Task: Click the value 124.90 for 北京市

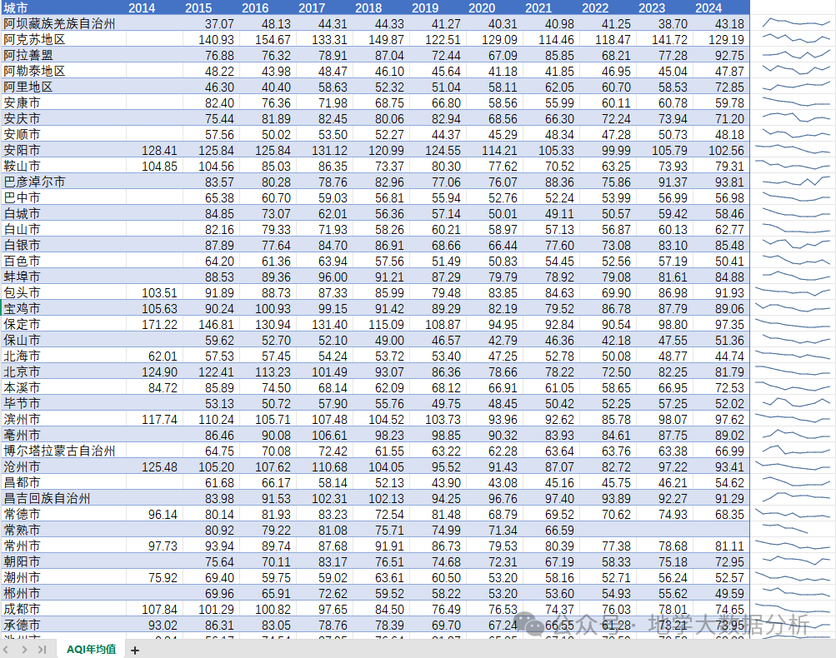Action: (x=159, y=371)
